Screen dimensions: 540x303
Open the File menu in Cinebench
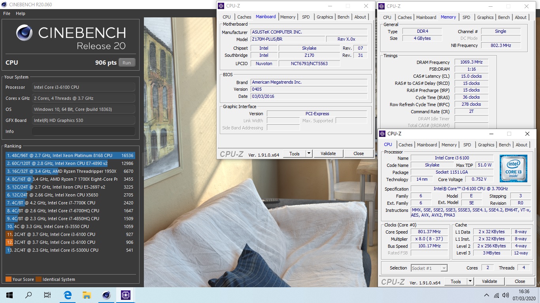coord(7,13)
